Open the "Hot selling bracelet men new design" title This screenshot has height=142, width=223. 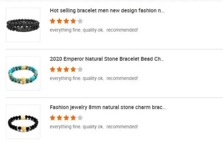pyautogui.click(x=107, y=11)
